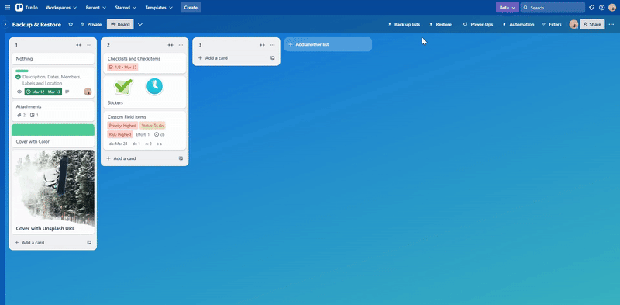
Task: Open Power-Ups menu
Action: (x=477, y=25)
